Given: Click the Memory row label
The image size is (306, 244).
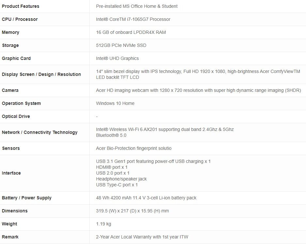Looking at the screenshot, I should pyautogui.click(x=10, y=32).
